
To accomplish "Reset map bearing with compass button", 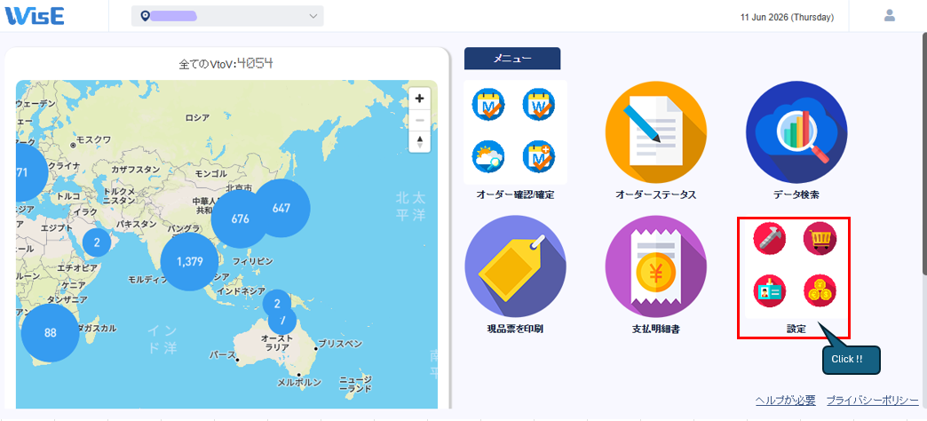I will click(420, 142).
